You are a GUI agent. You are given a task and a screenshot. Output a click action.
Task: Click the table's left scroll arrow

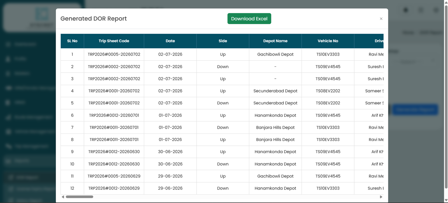63,197
